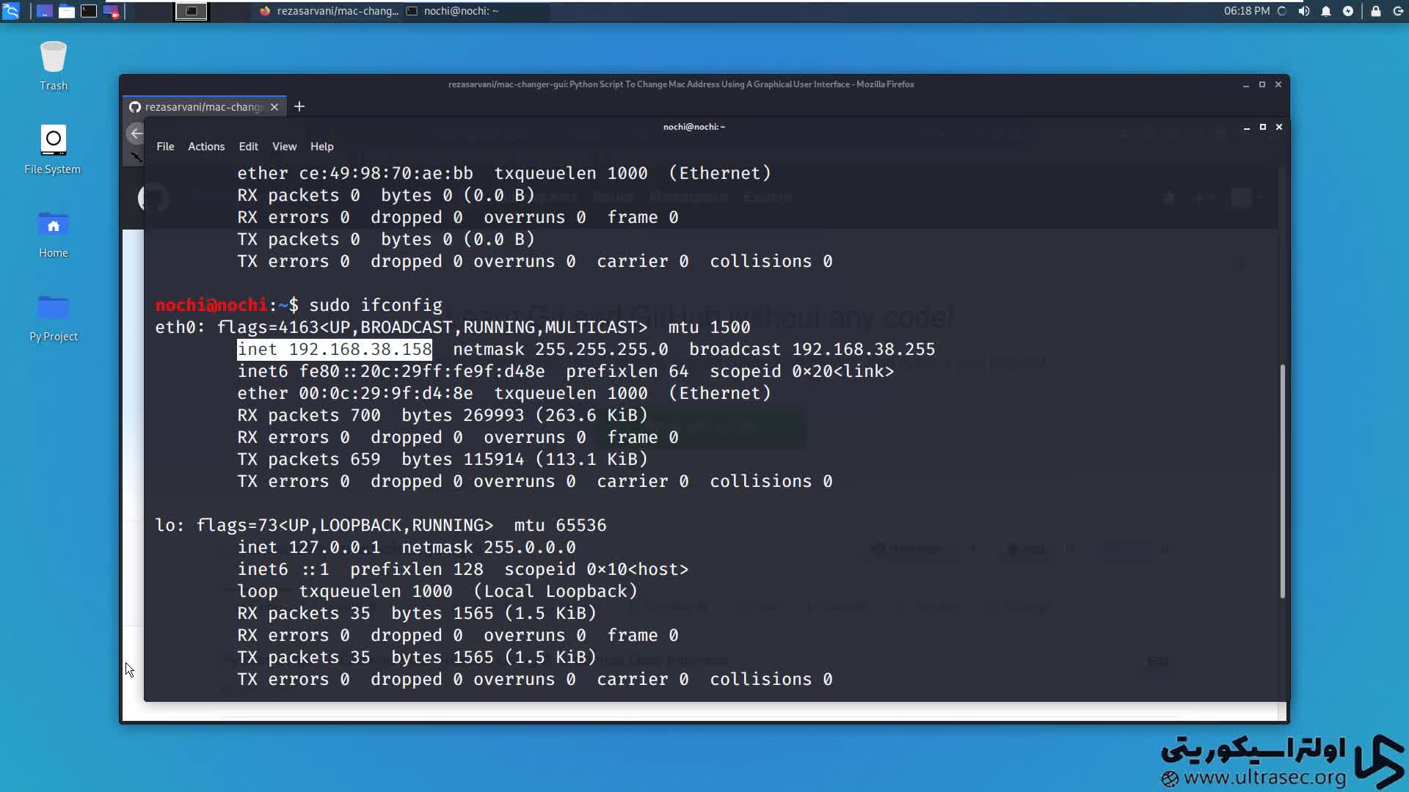Open the notifications bell icon
The height and width of the screenshot is (792, 1409).
1326,11
